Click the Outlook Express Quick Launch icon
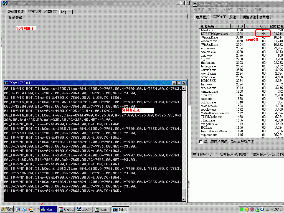The width and height of the screenshot is (284, 213). tap(24, 209)
